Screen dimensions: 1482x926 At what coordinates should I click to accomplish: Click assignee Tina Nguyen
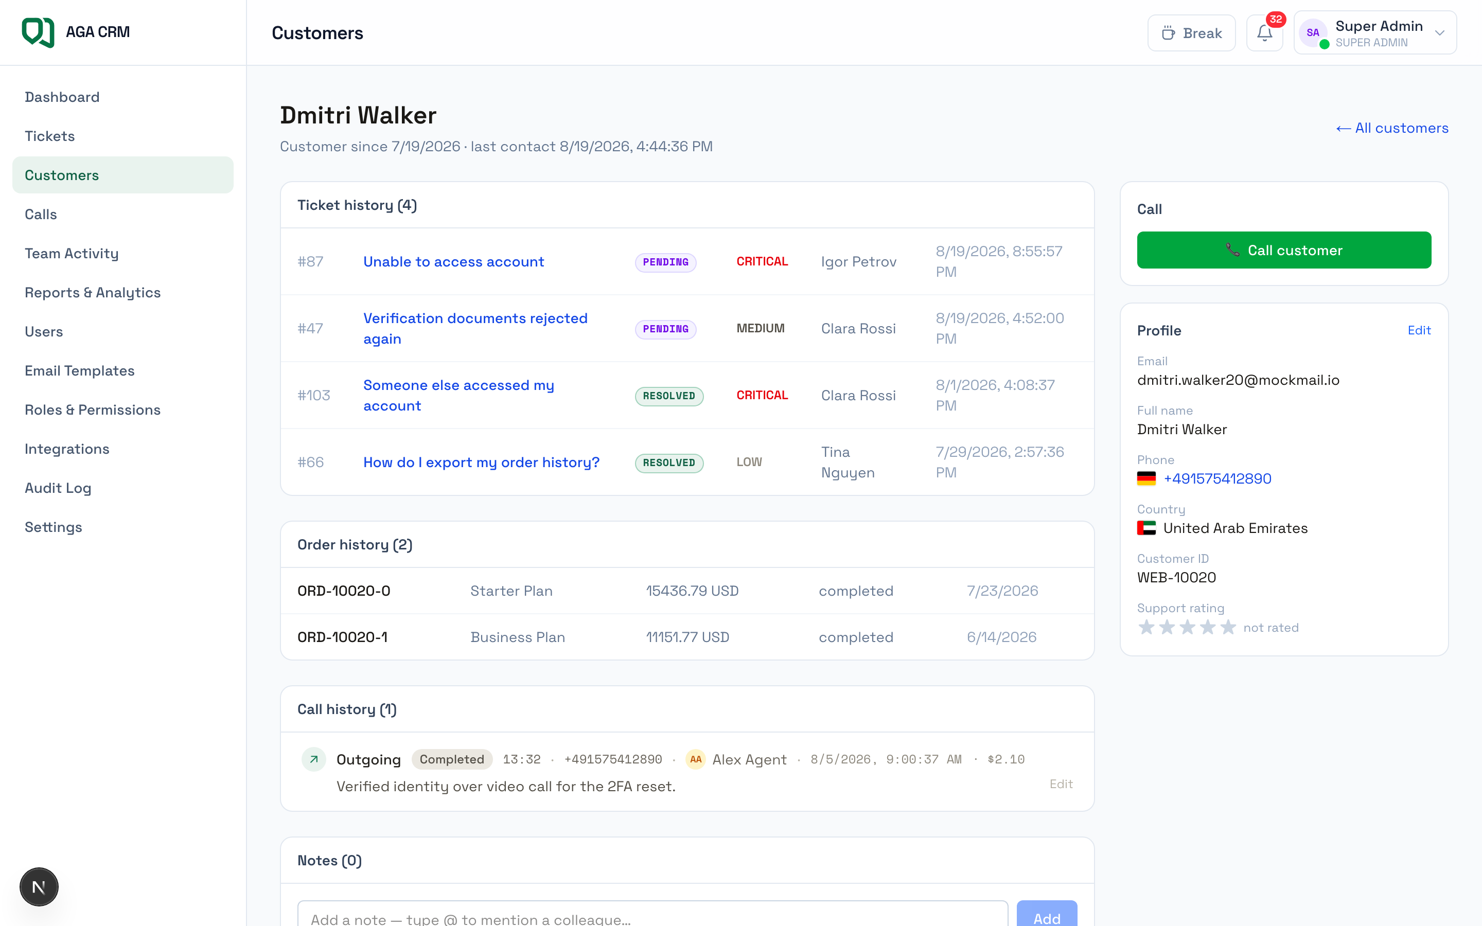(x=848, y=462)
